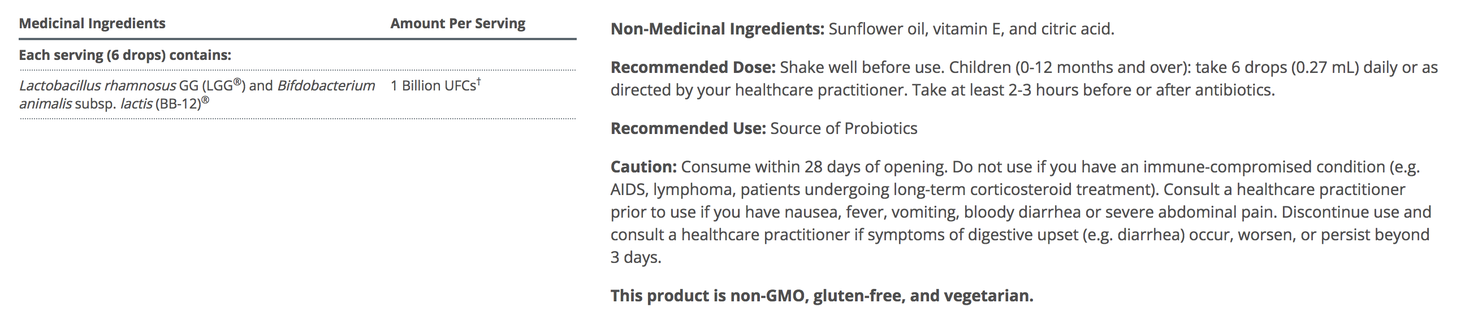The width and height of the screenshot is (1478, 320).
Task: Click the Medicinal Ingredients column header
Action: [92, 24]
